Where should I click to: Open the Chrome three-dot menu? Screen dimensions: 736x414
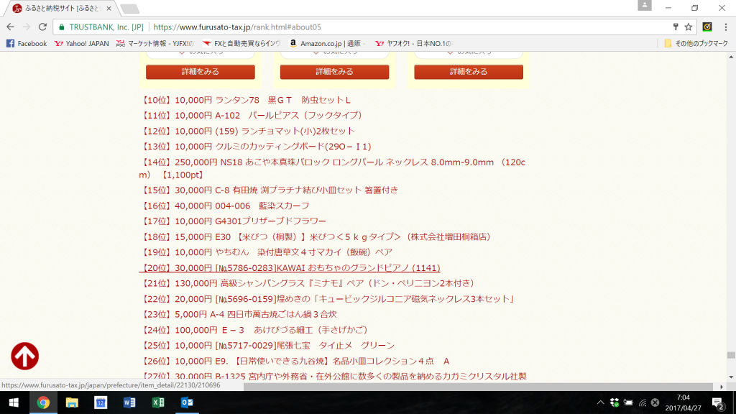(724, 27)
